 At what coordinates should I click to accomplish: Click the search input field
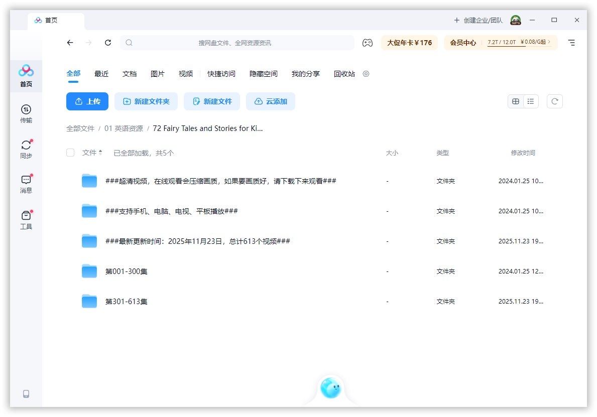pyautogui.click(x=236, y=43)
